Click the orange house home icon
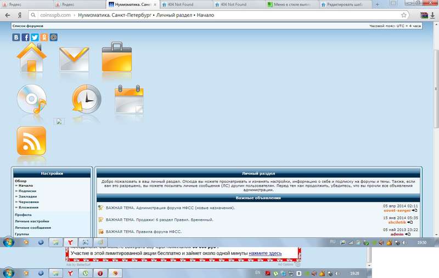439x278 pixels. point(32,58)
